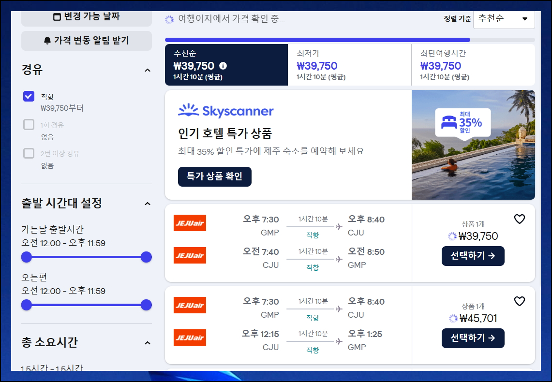Click the 특가 상품 확인 button
This screenshot has width=552, height=382.
tap(215, 176)
